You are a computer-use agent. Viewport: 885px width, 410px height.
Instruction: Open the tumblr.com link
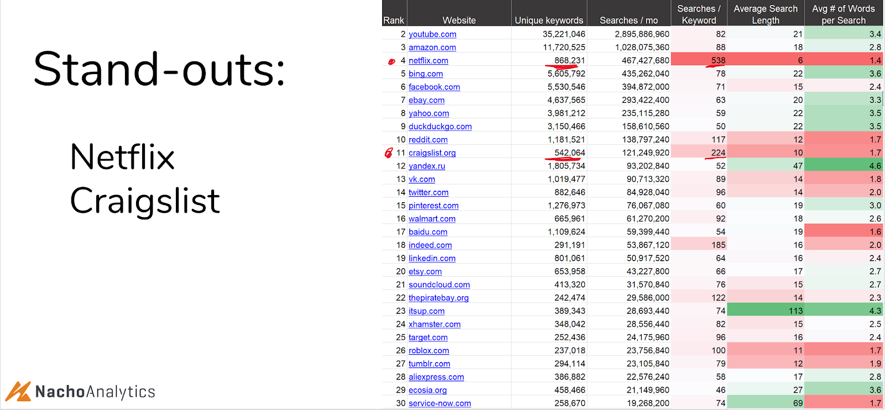point(429,364)
